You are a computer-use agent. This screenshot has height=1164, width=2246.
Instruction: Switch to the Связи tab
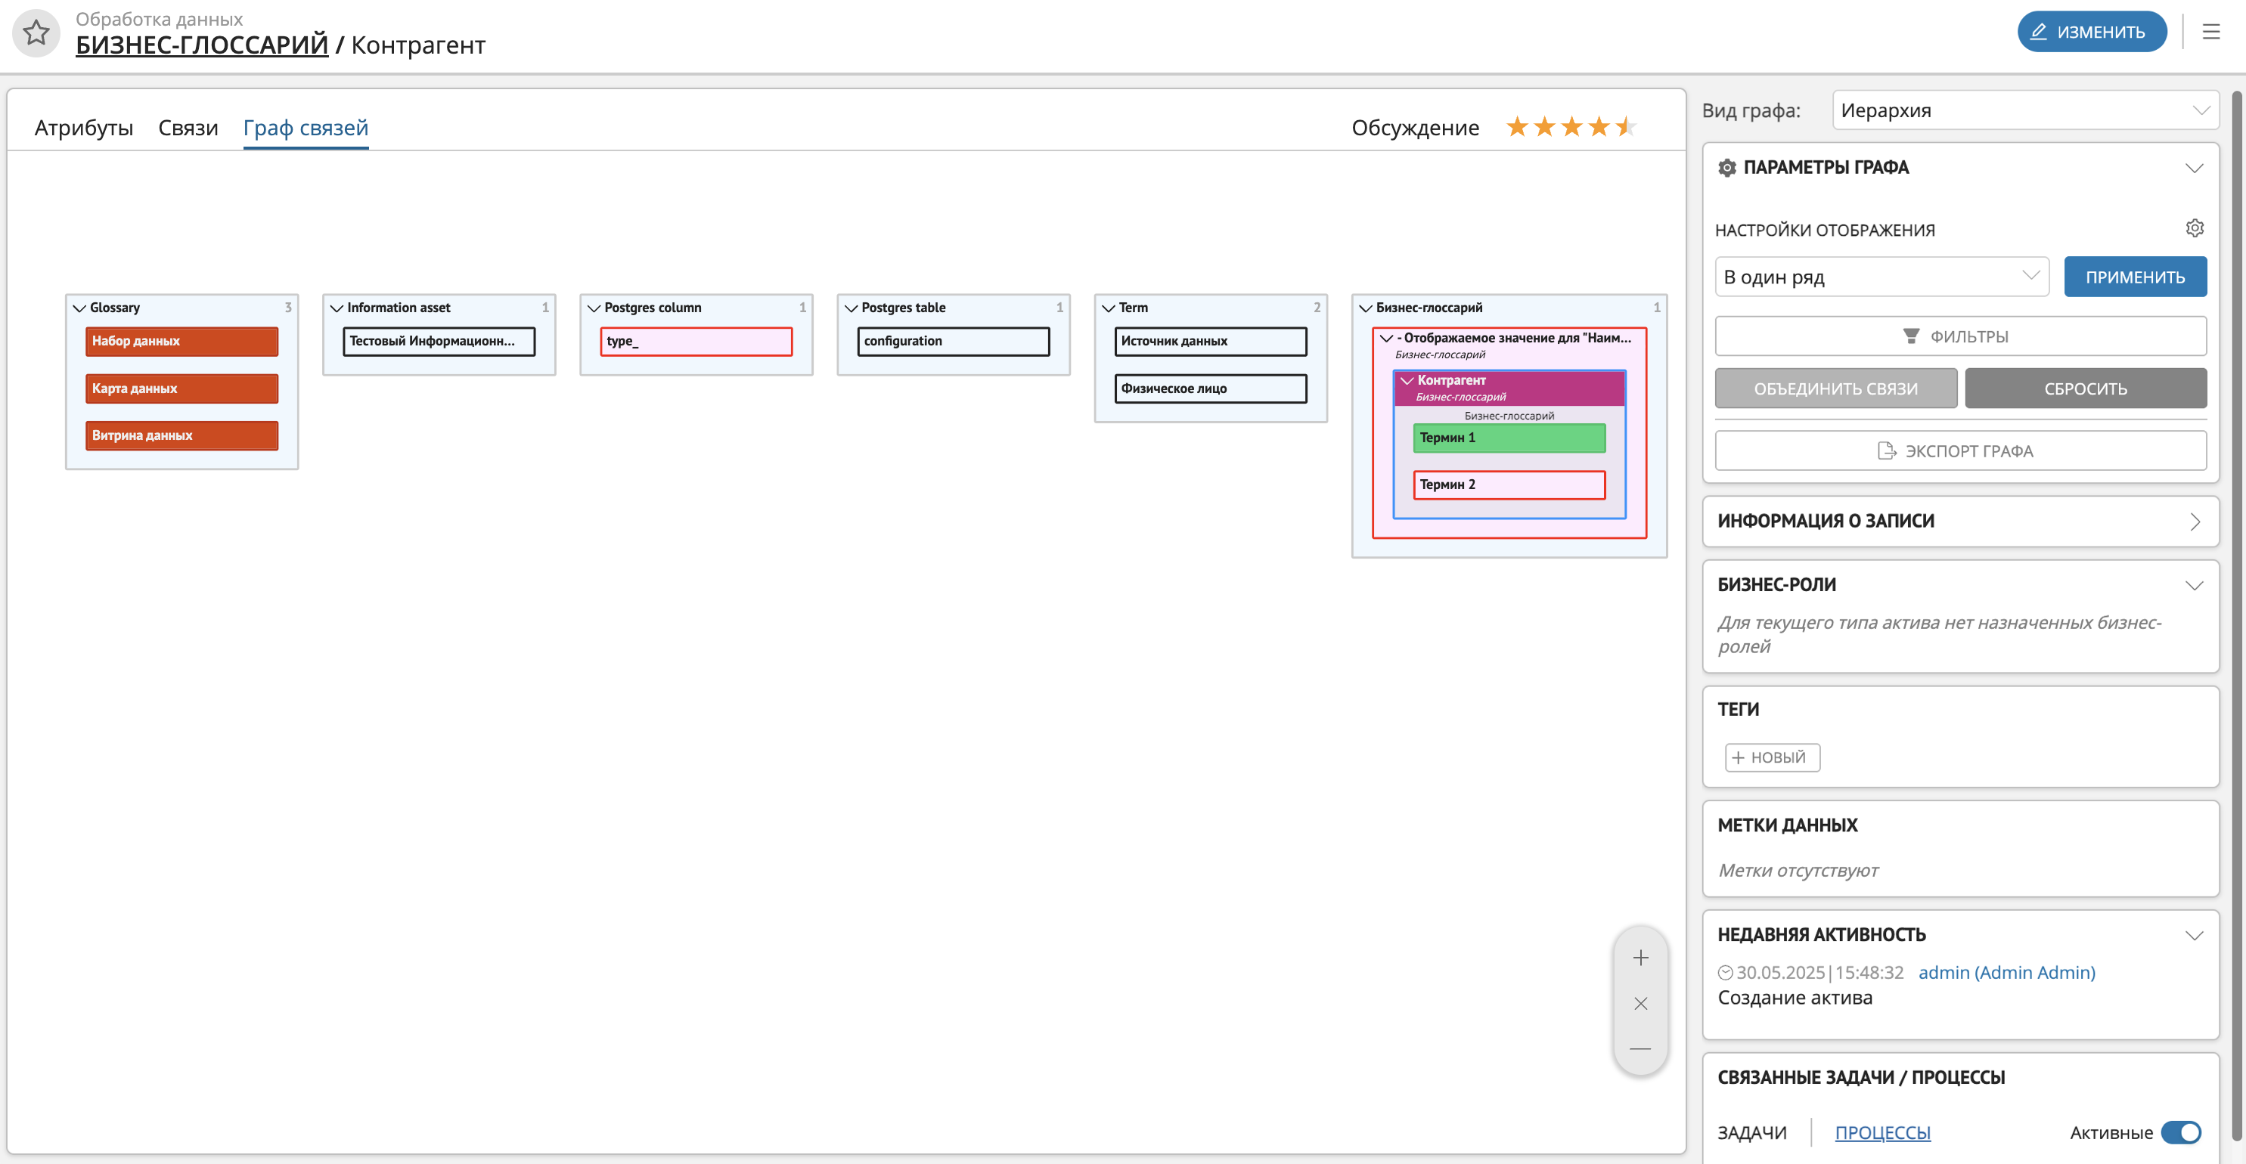188,128
